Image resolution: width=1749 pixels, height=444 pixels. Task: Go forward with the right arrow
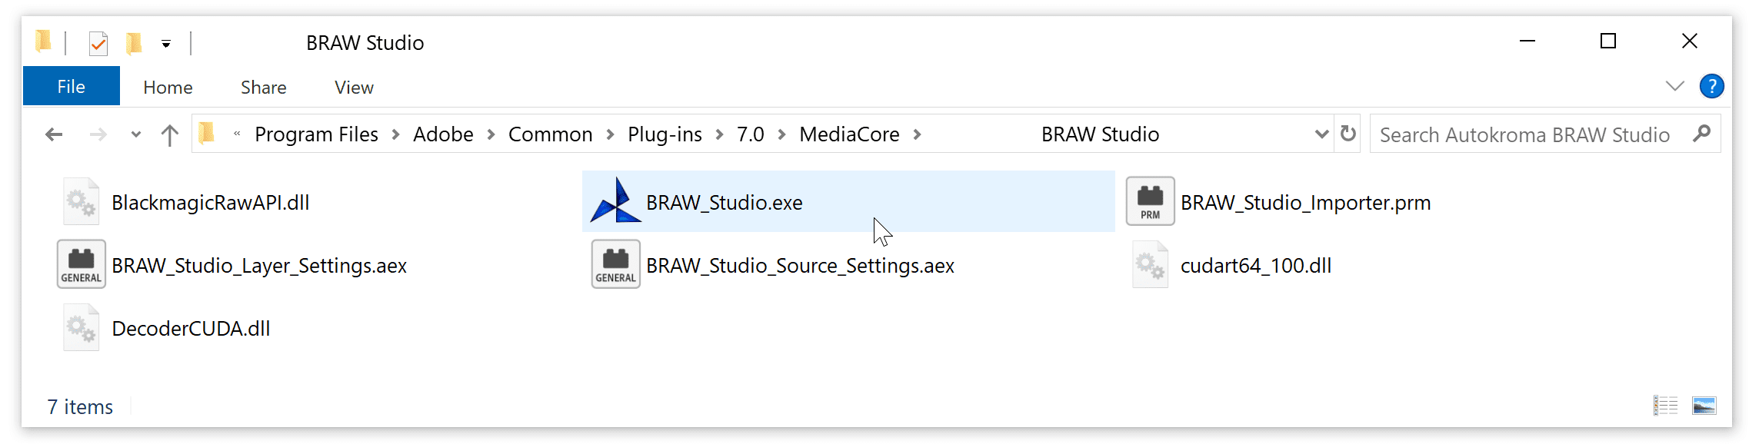[x=98, y=134]
